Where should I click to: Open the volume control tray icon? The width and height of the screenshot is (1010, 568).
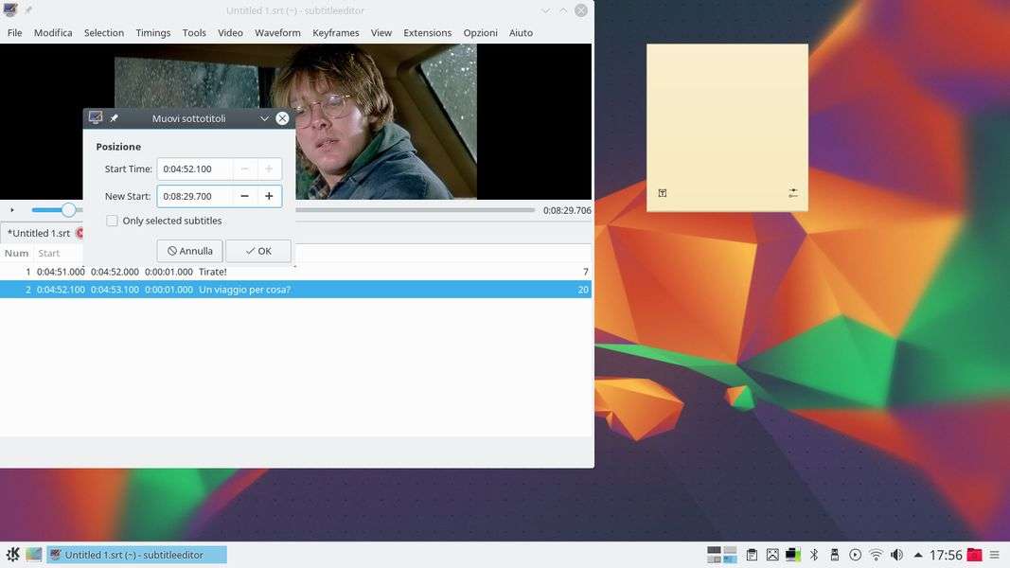tap(896, 555)
